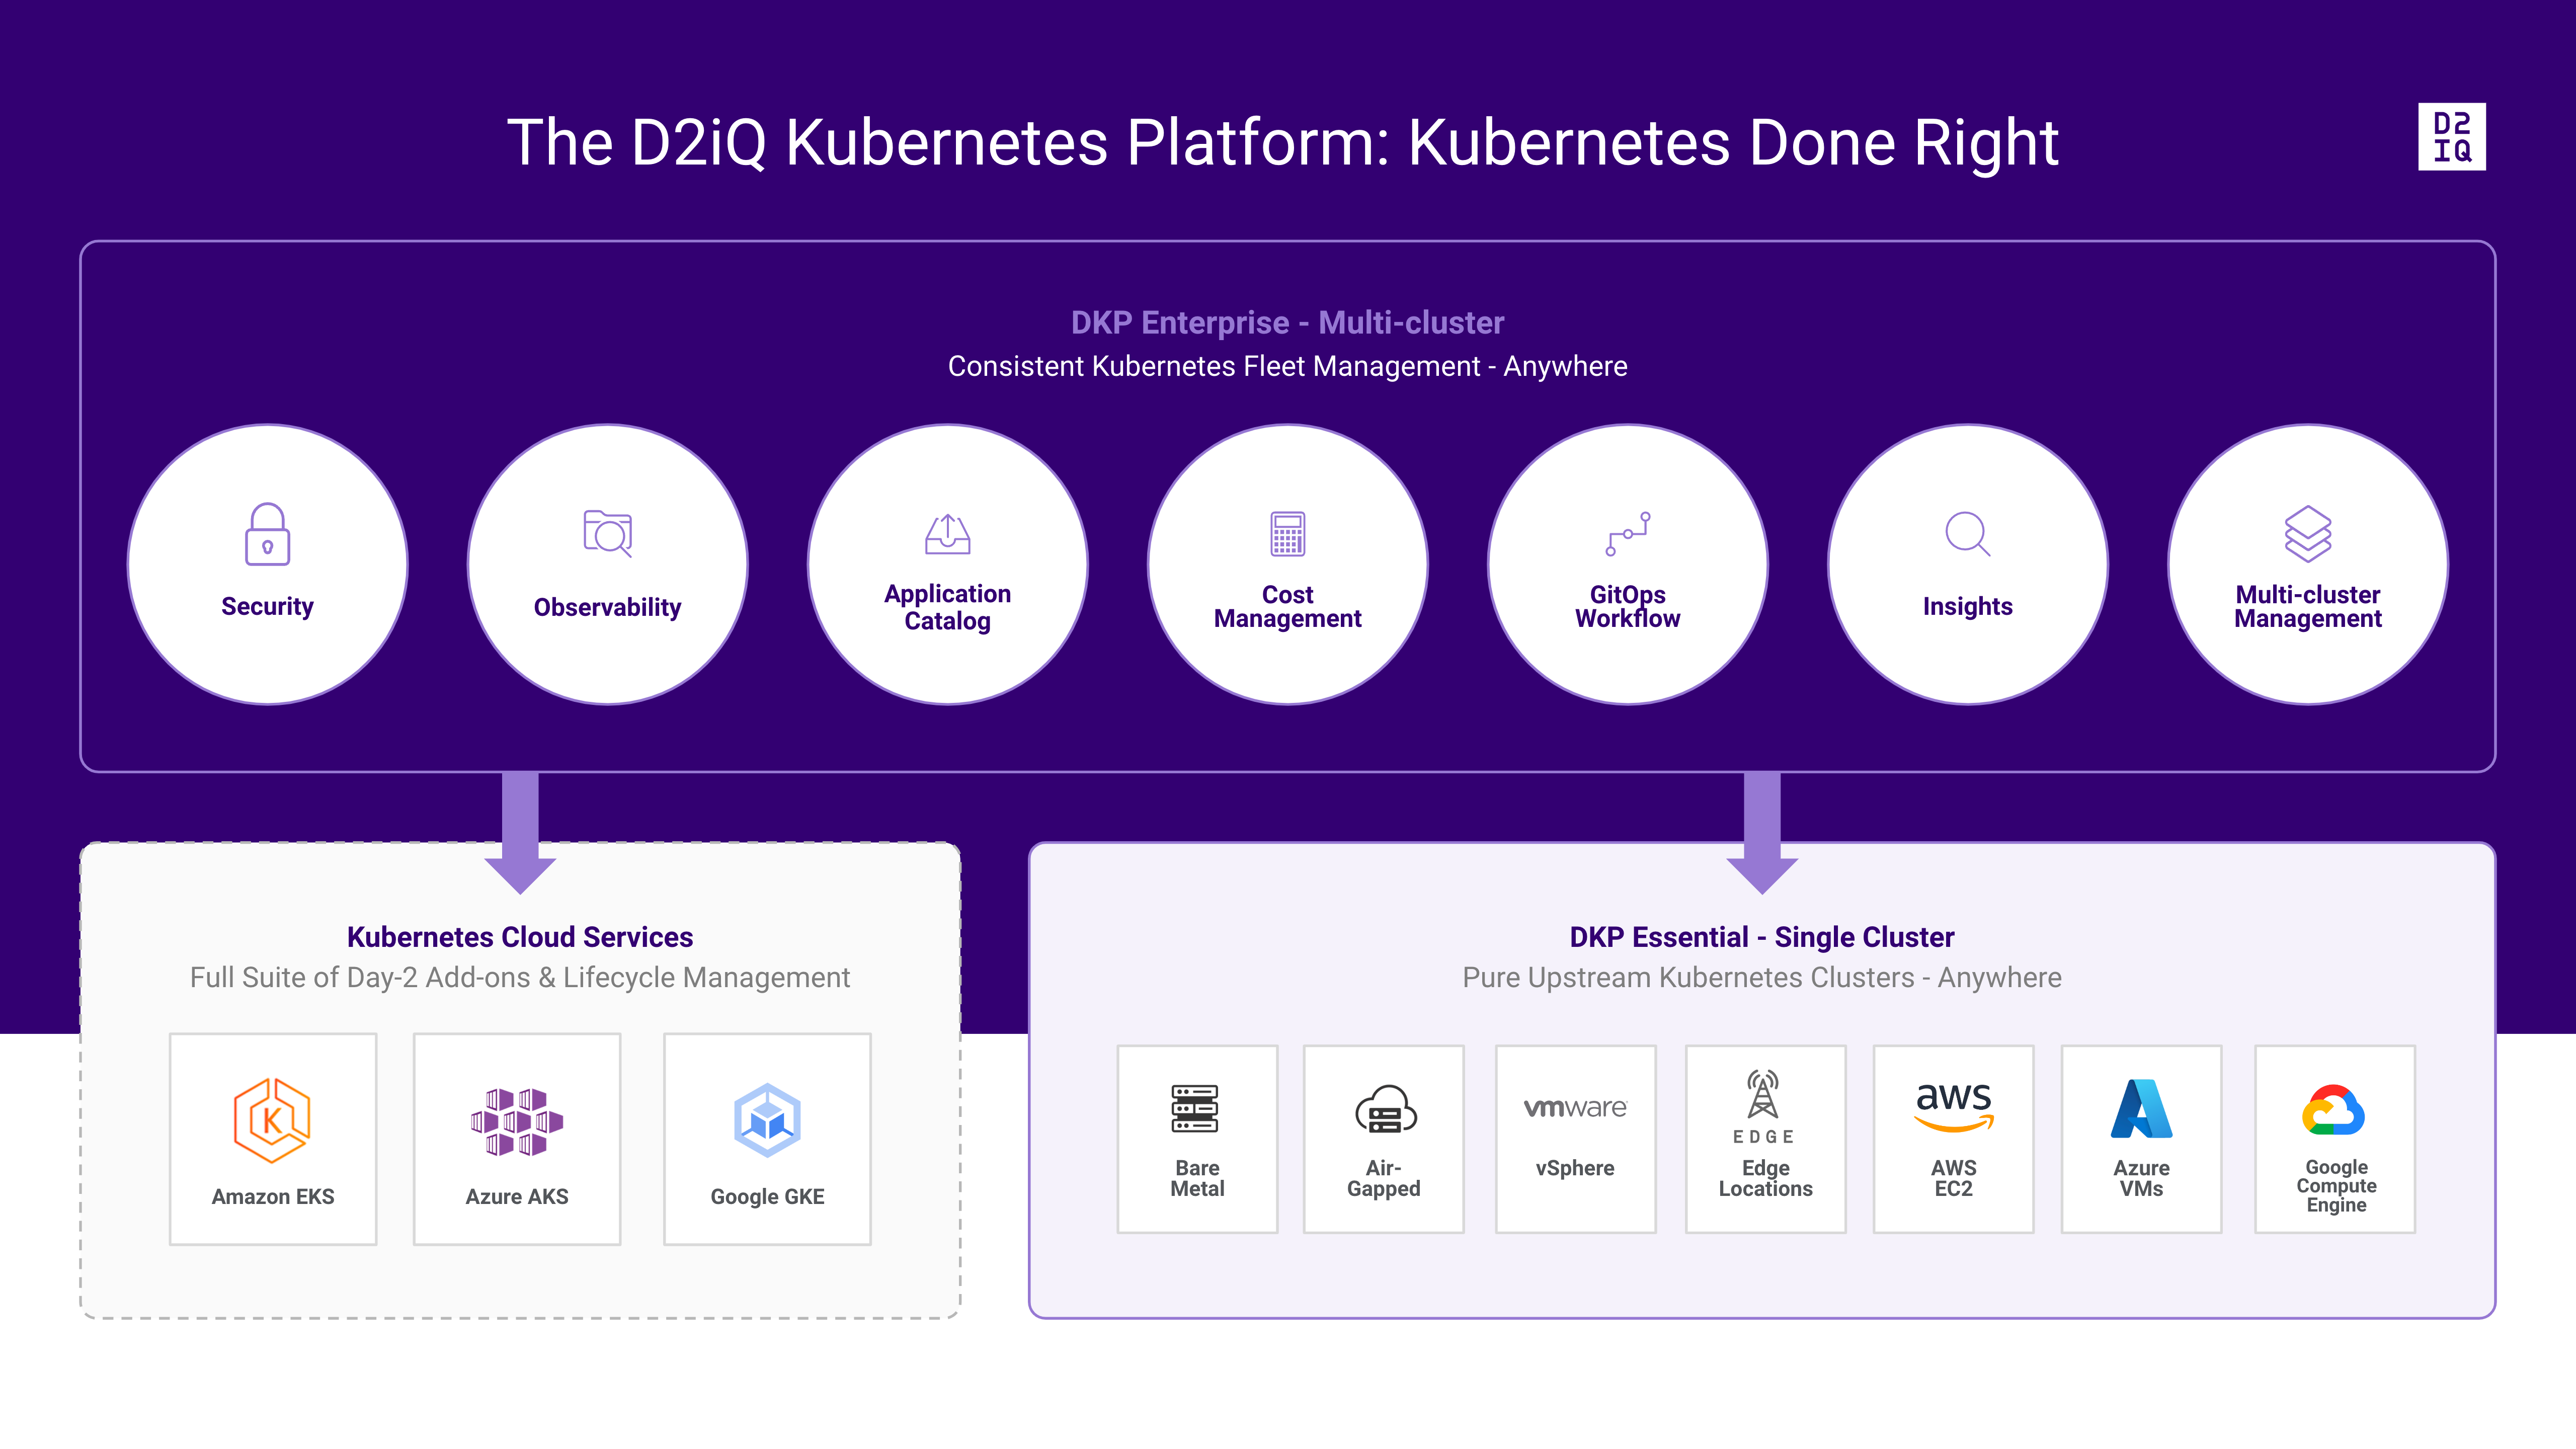Select the Application Catalog label
The image size is (2576, 1449).
(947, 607)
